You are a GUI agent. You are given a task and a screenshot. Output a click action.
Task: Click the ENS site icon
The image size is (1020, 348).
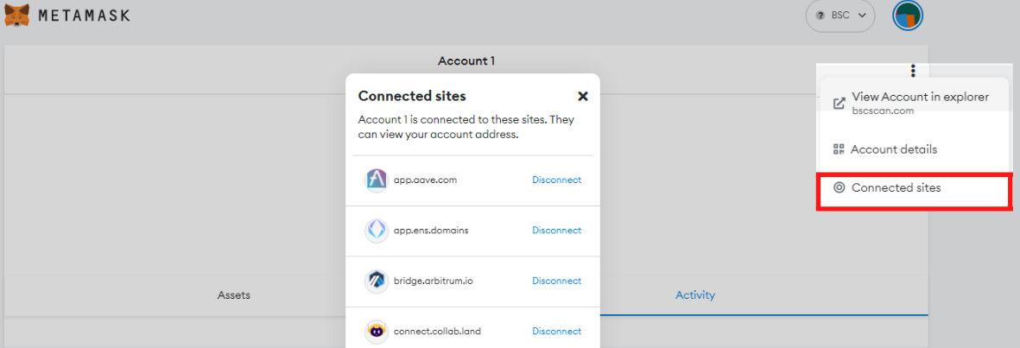click(377, 231)
